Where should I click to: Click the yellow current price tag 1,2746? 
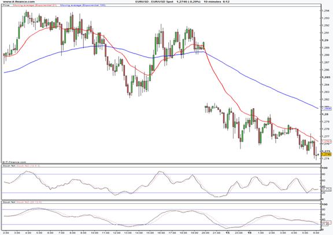pos(327,154)
